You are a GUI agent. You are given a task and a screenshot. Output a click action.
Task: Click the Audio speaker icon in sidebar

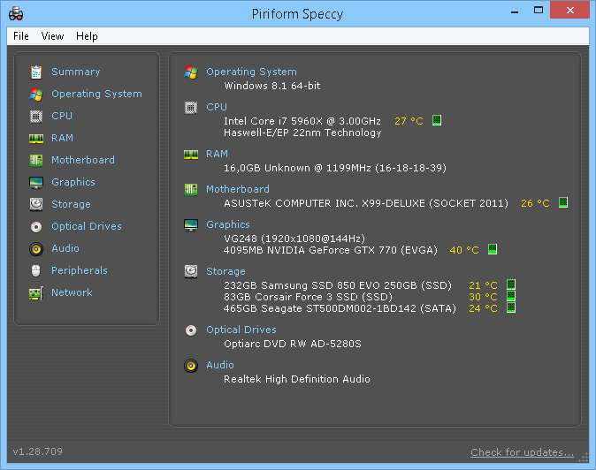tap(36, 249)
